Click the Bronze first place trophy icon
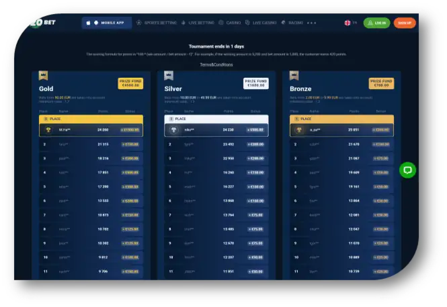The width and height of the screenshot is (447, 307). point(299,129)
